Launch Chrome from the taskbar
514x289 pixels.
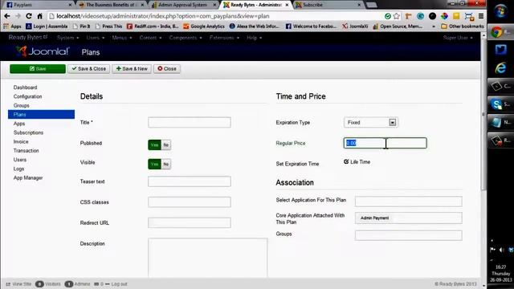500,32
